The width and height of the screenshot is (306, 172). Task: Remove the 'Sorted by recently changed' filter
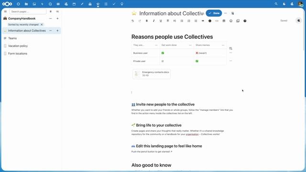pyautogui.click(x=42, y=24)
